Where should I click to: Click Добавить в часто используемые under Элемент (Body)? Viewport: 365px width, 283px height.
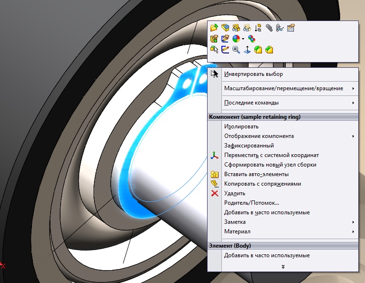pyautogui.click(x=267, y=255)
